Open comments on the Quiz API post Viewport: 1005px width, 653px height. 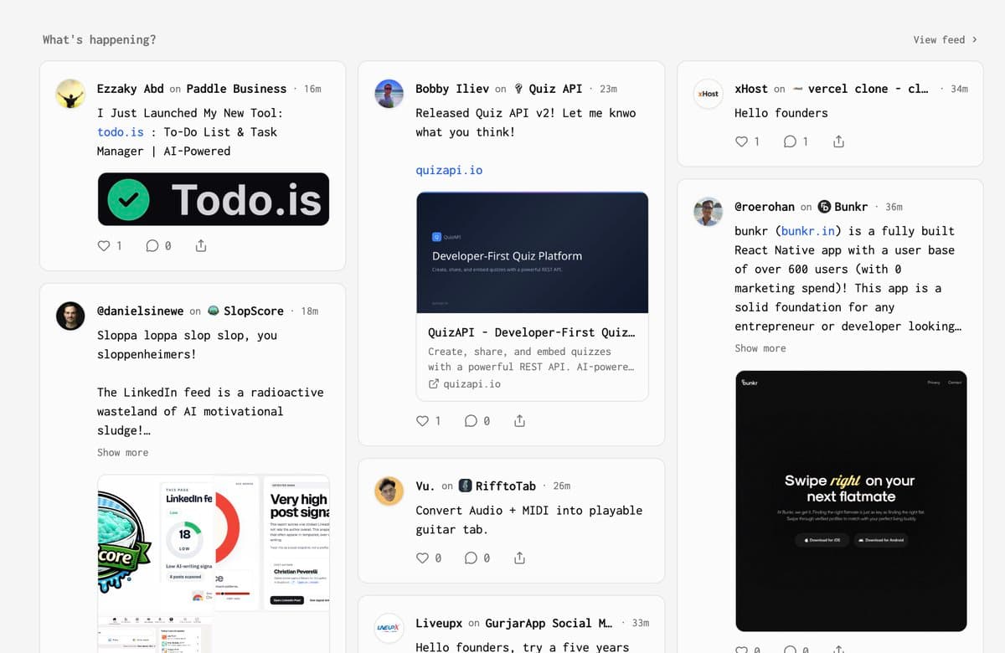pos(472,421)
